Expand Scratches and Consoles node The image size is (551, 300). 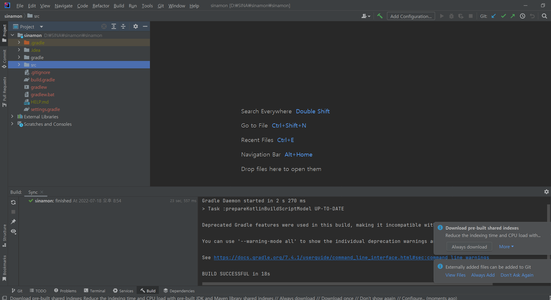(12, 124)
